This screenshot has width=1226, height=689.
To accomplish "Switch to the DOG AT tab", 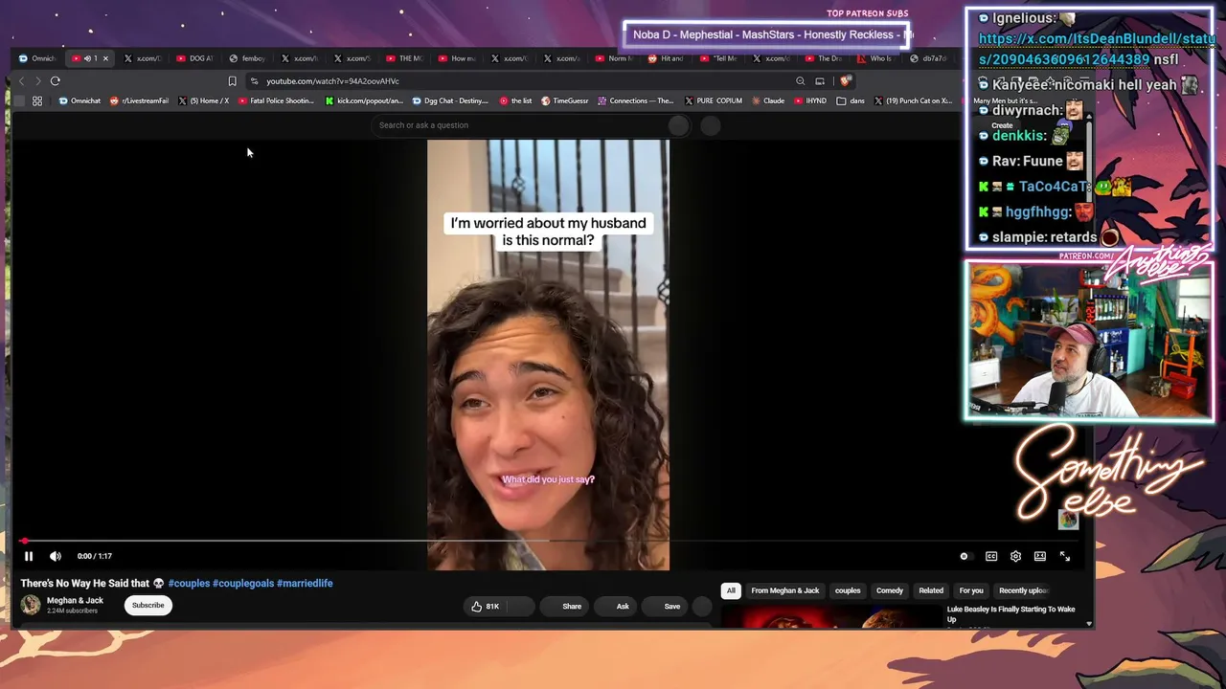I will point(195,58).
